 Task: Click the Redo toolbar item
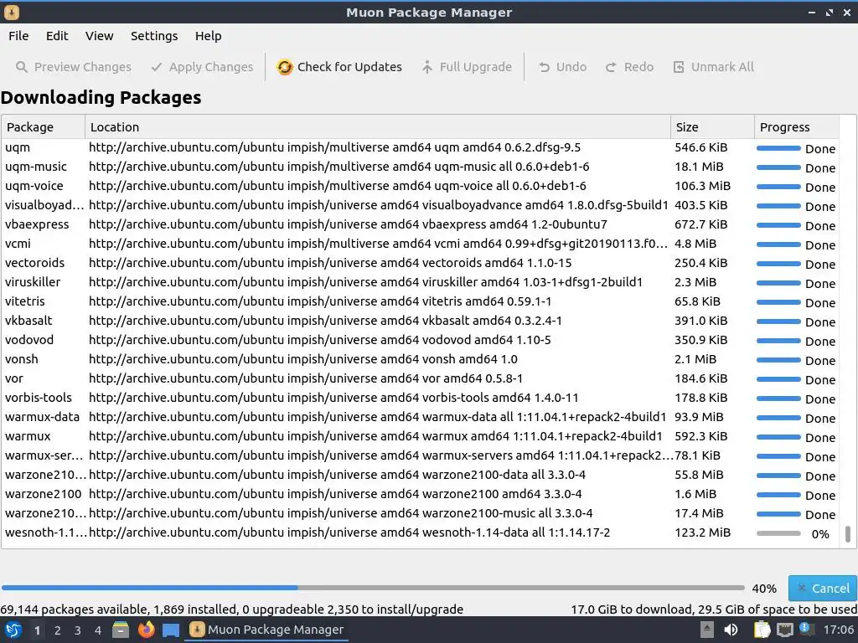pyautogui.click(x=629, y=67)
